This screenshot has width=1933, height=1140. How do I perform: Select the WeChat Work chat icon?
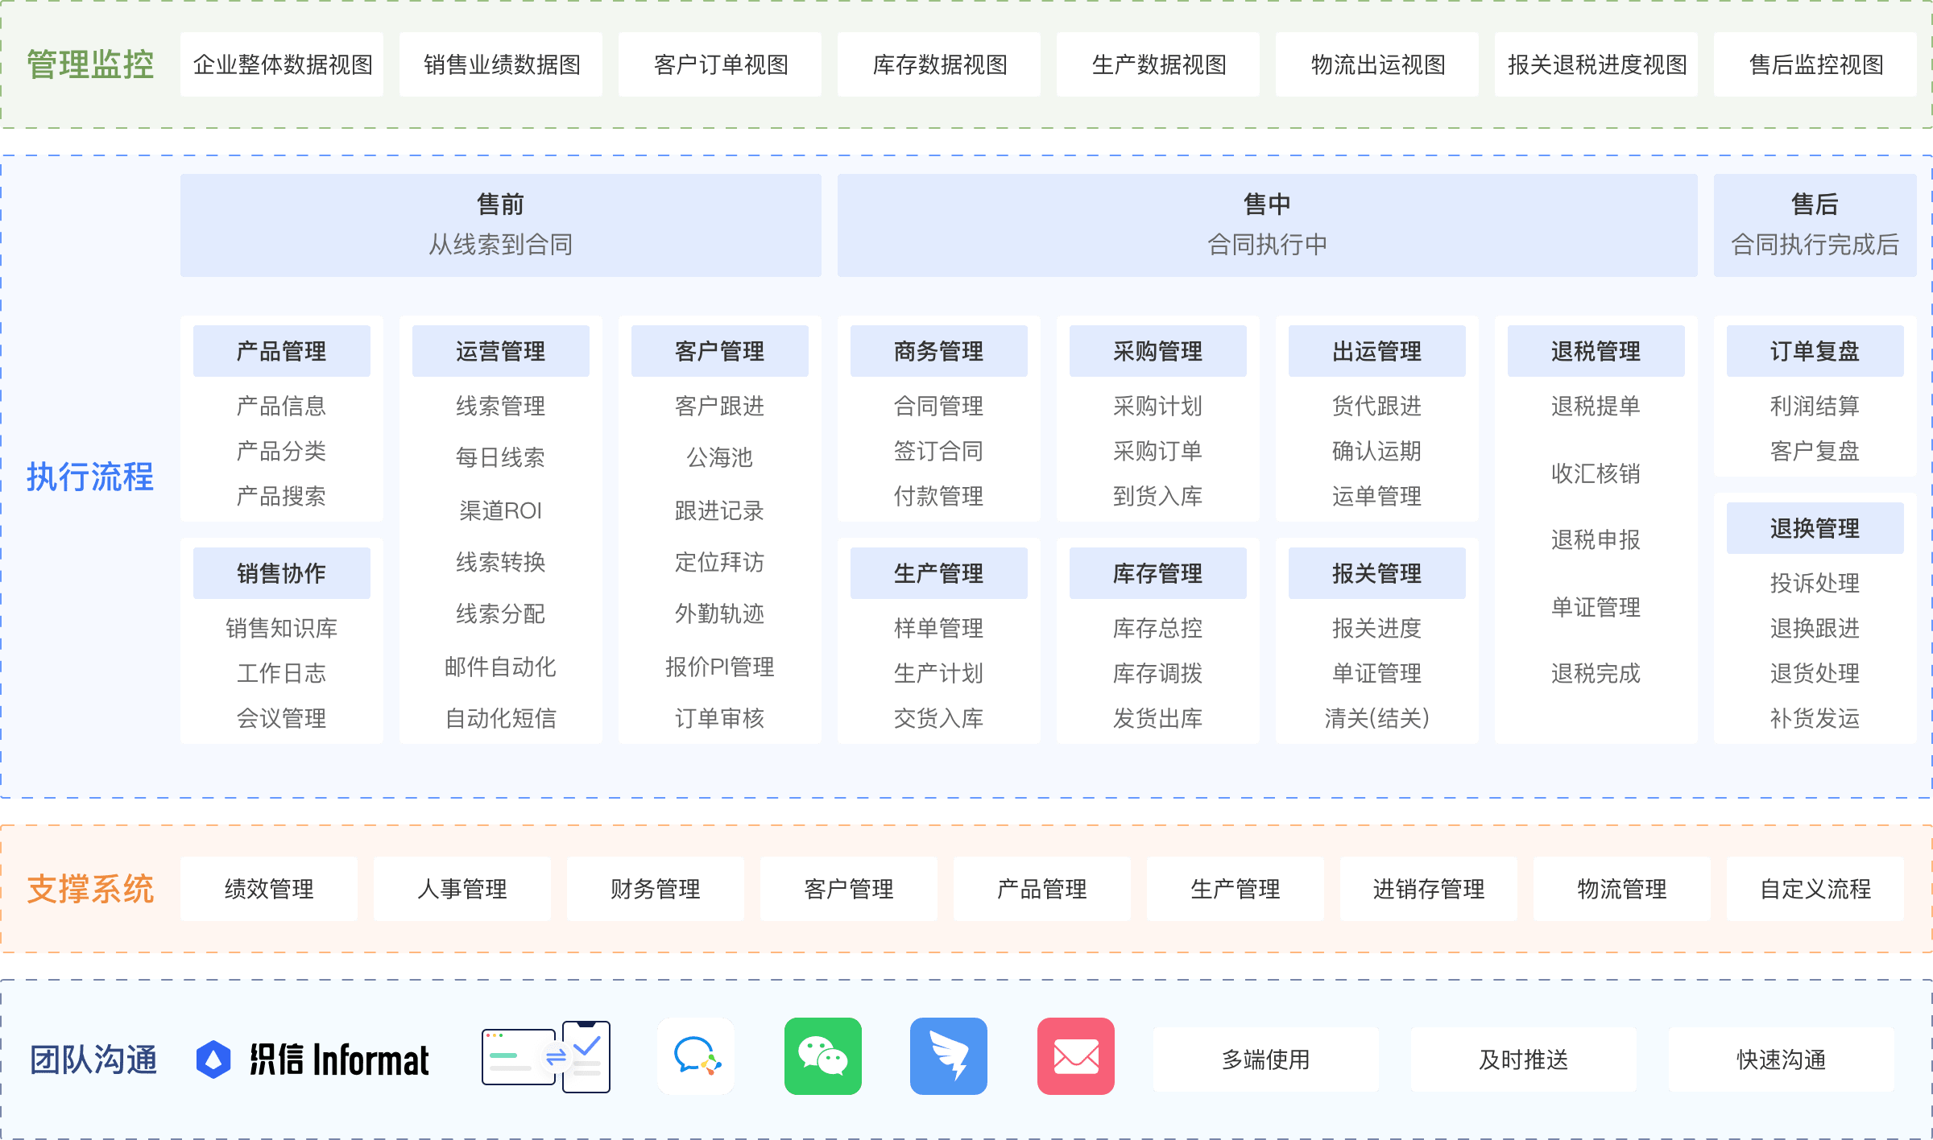tap(694, 1056)
